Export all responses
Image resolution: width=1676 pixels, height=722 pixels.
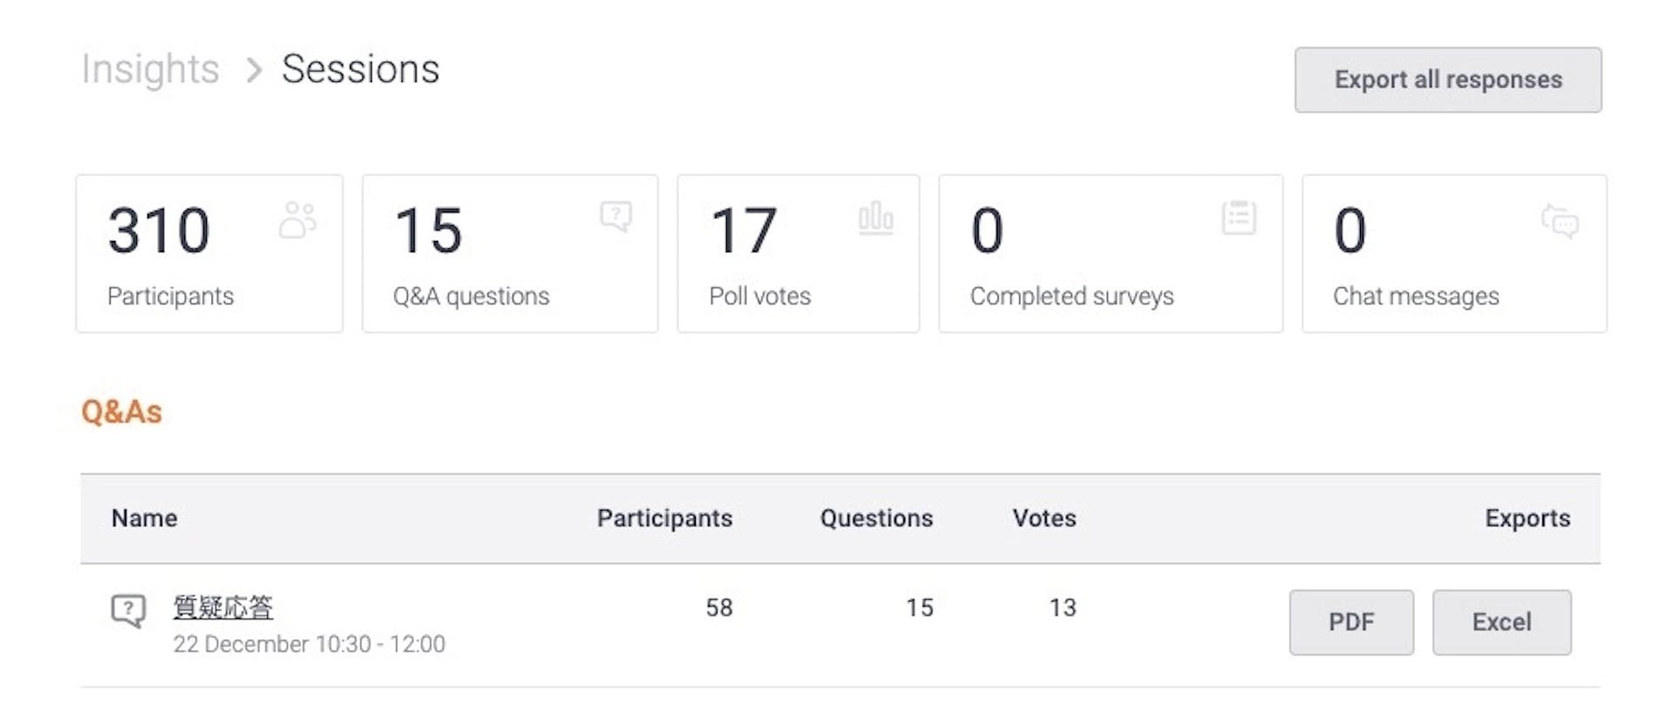(1447, 79)
